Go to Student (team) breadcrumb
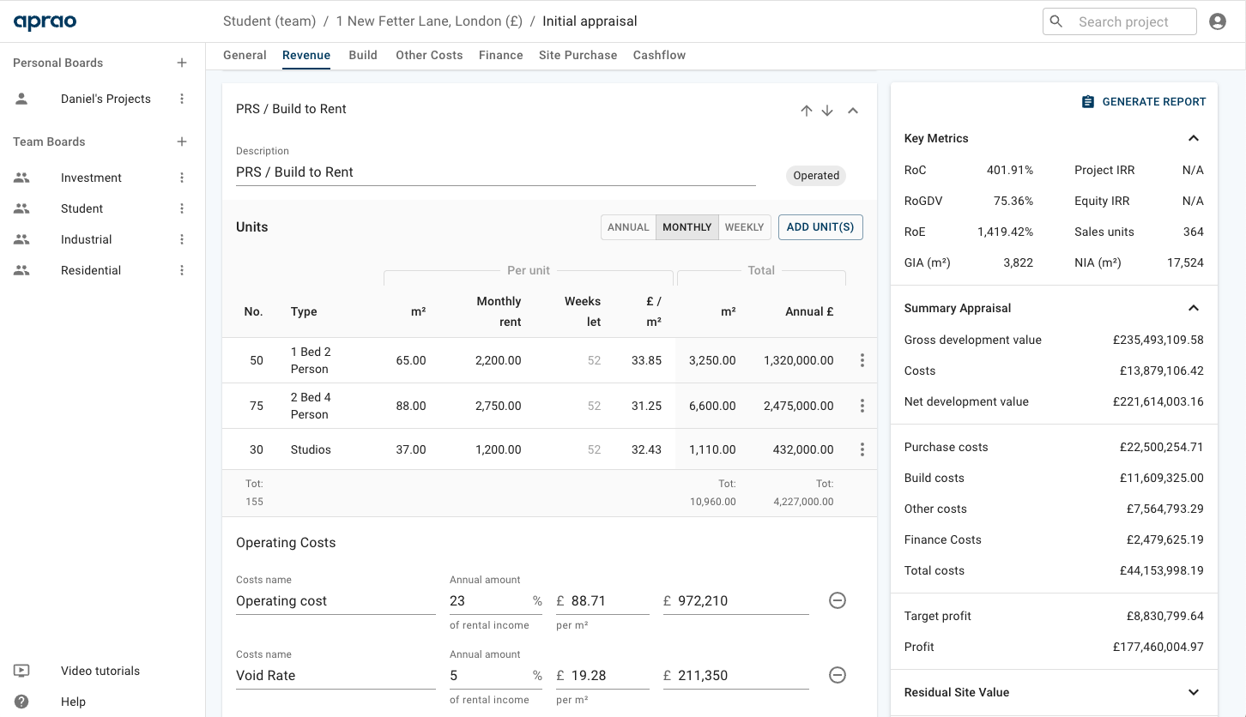Screen dimensions: 1246x717 pyautogui.click(x=269, y=21)
